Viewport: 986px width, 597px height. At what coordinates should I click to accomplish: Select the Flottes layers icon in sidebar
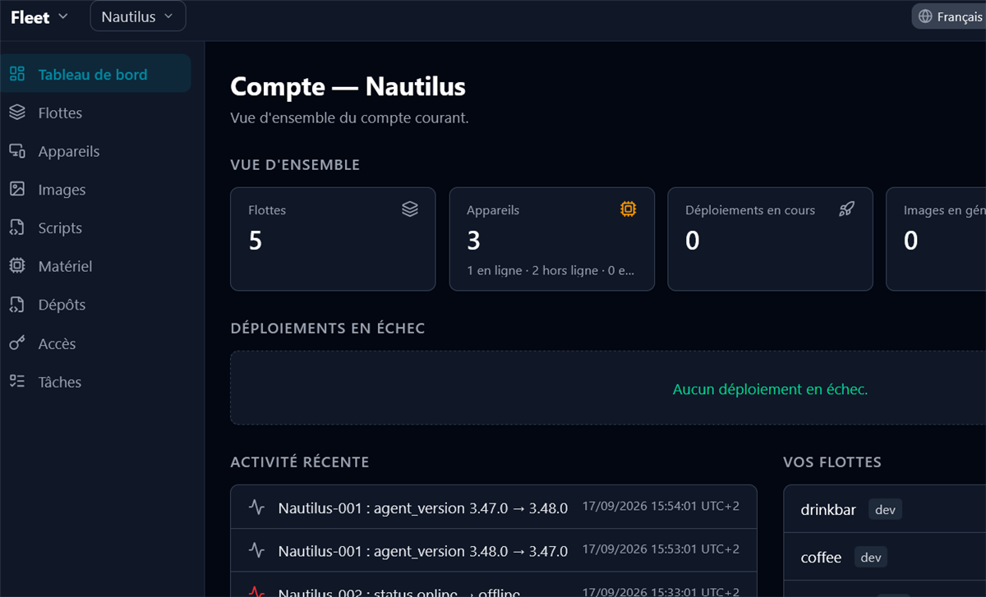(x=17, y=113)
